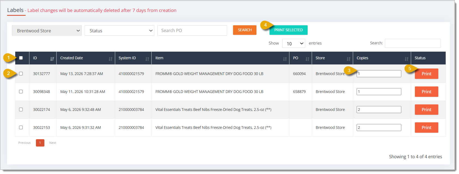Sort by Created Date arrows icon
This screenshot has height=174, width=459.
click(111, 59)
